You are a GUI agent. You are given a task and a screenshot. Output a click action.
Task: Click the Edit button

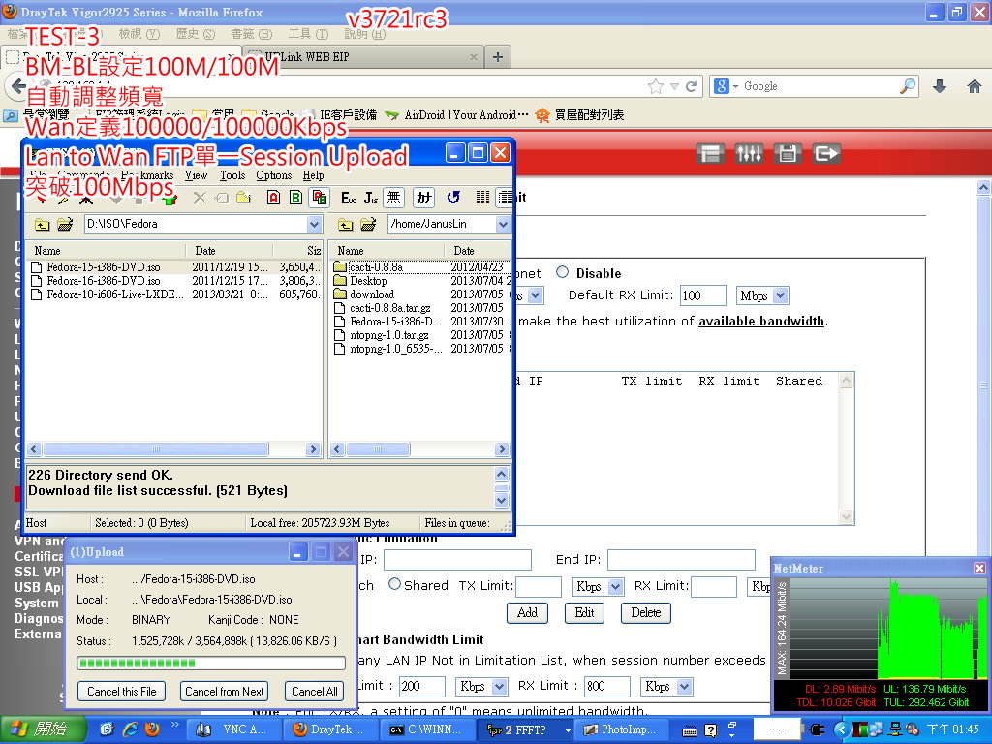(x=584, y=612)
